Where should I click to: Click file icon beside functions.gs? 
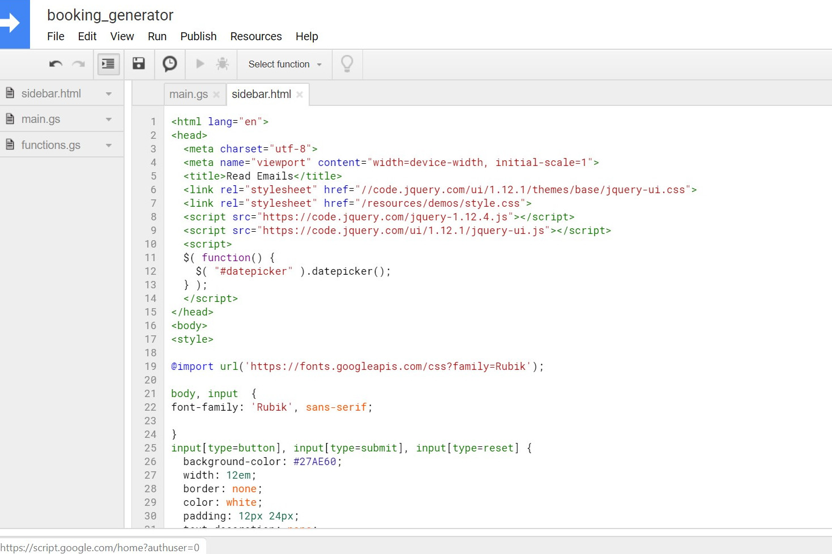click(x=10, y=144)
